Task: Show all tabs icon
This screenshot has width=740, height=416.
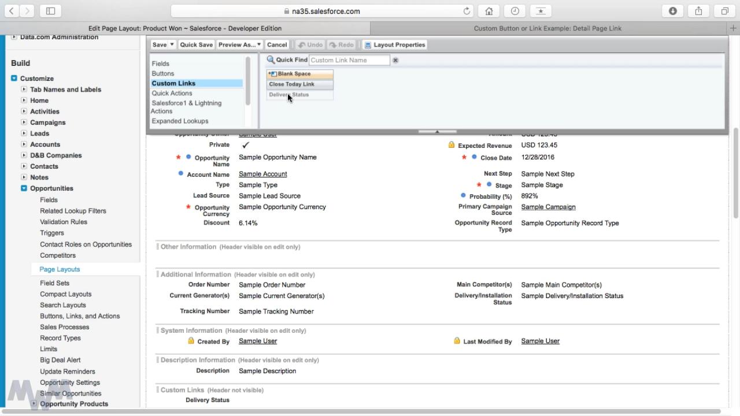Action: tap(724, 11)
